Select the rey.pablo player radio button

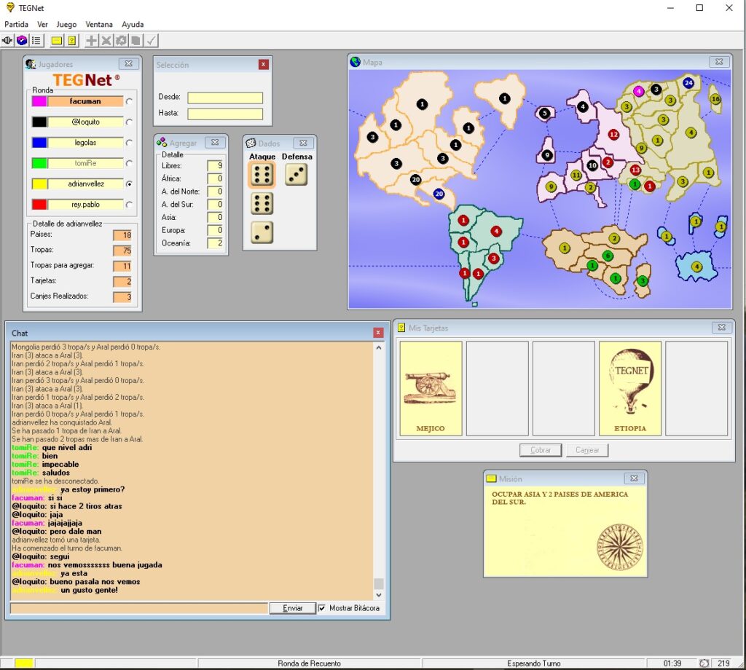click(129, 205)
